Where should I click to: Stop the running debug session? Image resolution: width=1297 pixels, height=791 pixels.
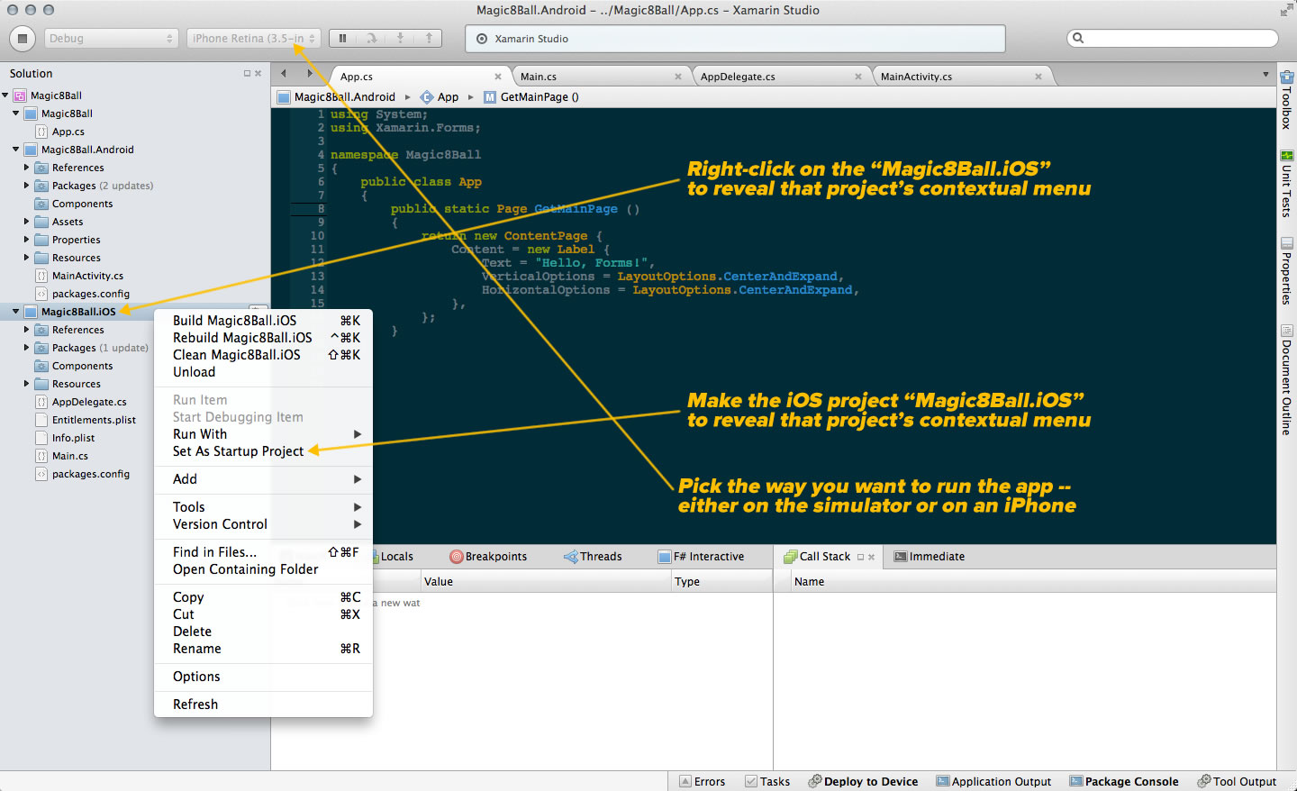23,38
